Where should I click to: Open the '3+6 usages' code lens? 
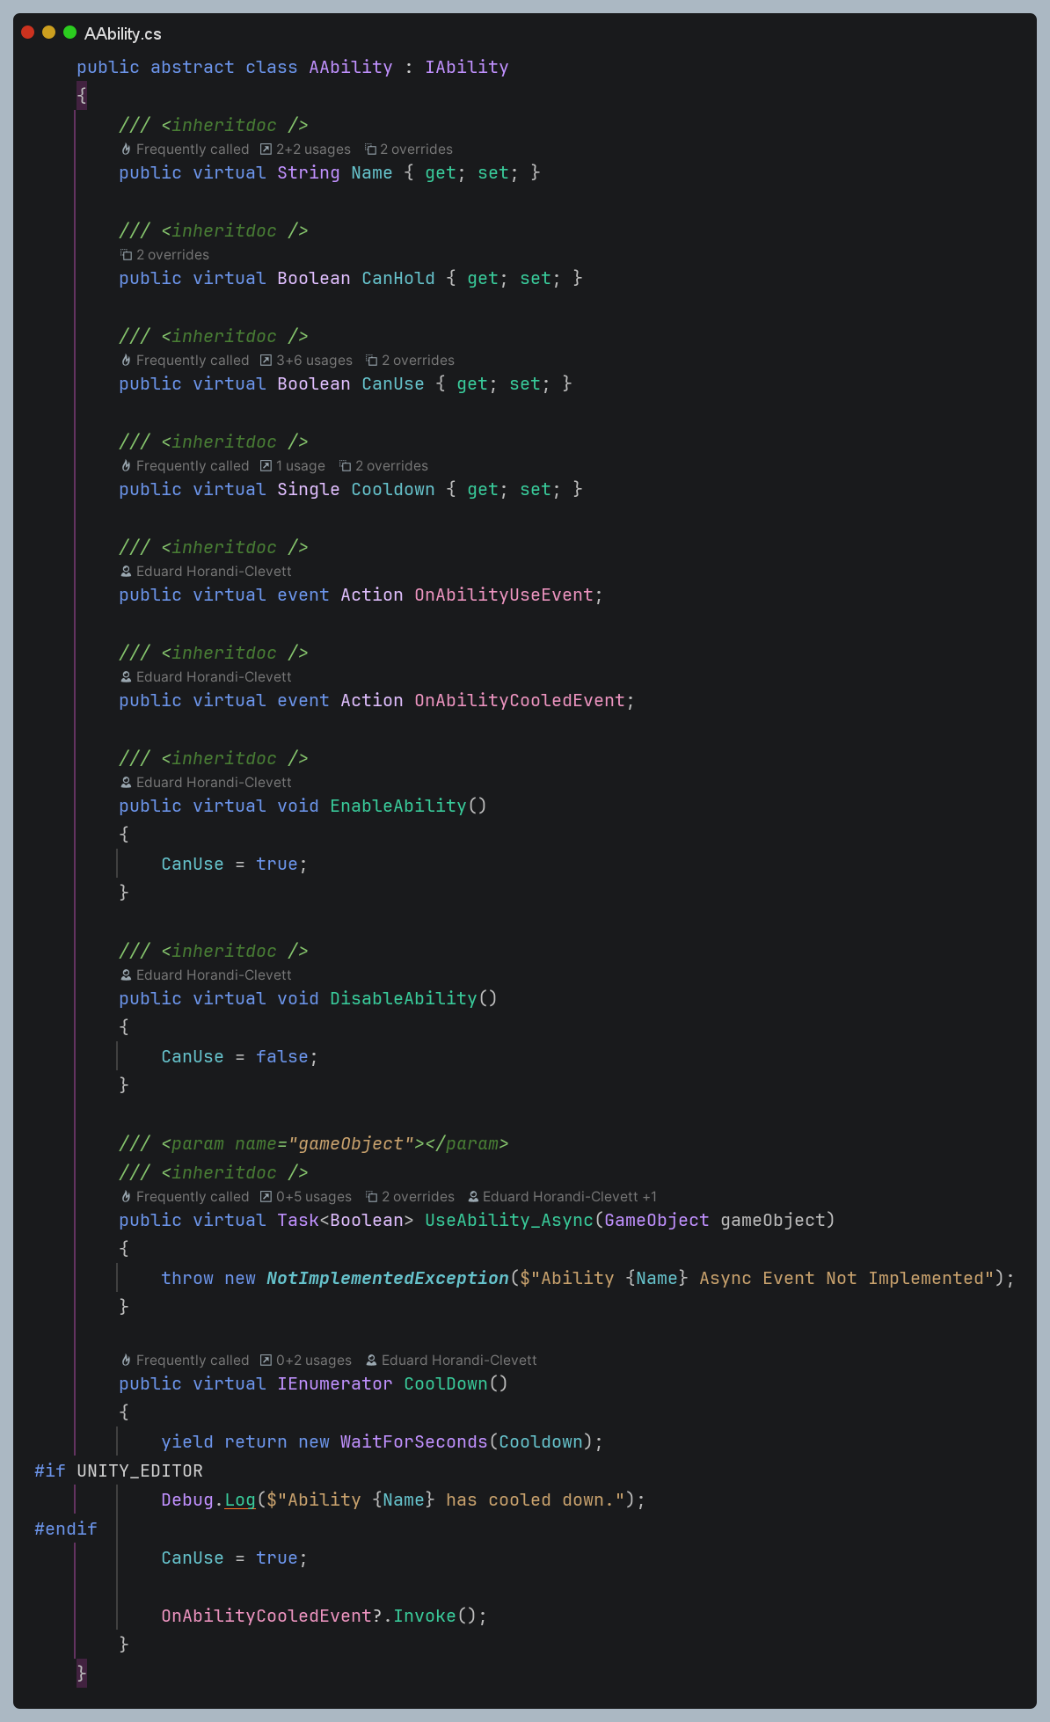coord(313,361)
